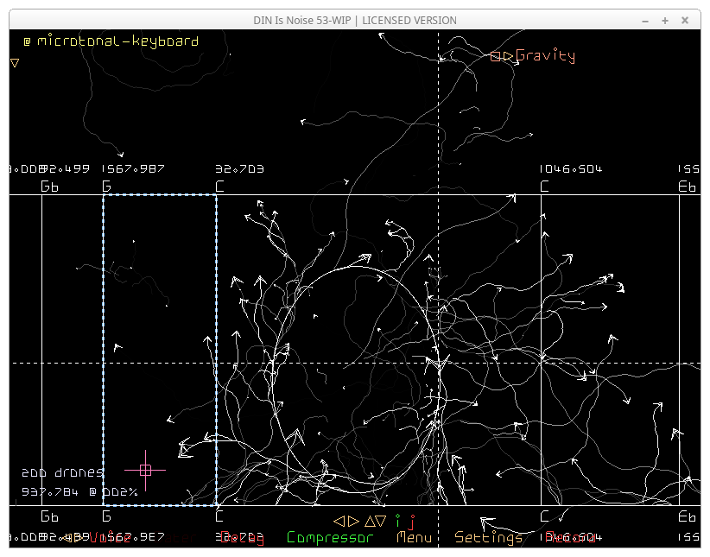Click the right arrow scroll icon

(353, 521)
